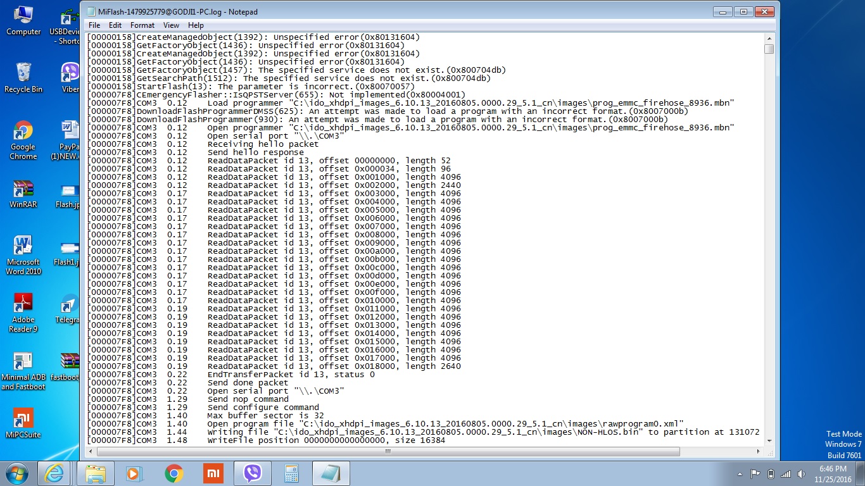This screenshot has height=486, width=865.
Task: Click the 'Send configure command' log line
Action: 203,408
